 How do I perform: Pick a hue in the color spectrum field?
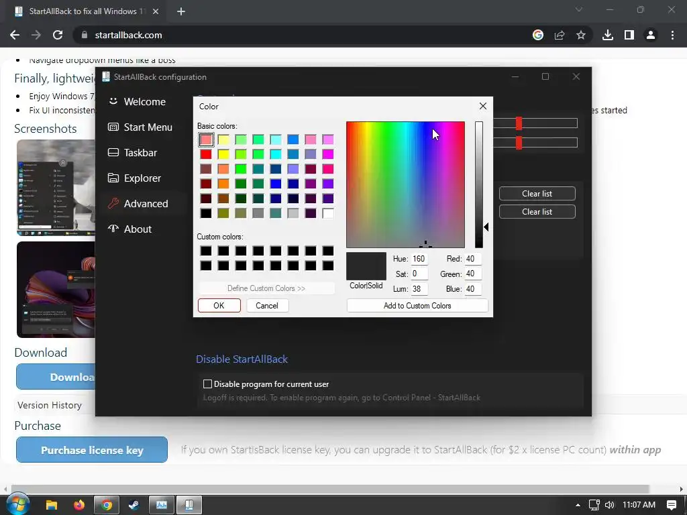tap(405, 185)
